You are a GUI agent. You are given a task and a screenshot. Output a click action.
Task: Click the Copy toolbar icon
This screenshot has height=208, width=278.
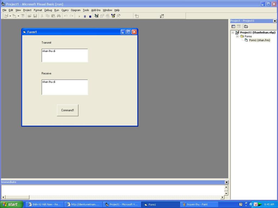tap(48, 16)
